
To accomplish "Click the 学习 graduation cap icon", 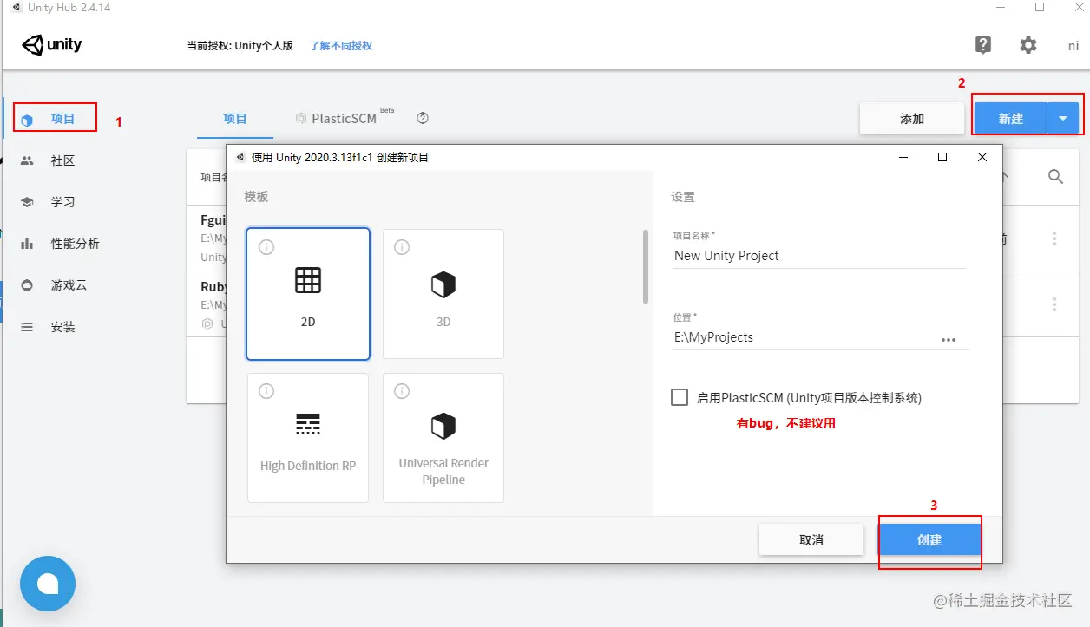I will [27, 202].
